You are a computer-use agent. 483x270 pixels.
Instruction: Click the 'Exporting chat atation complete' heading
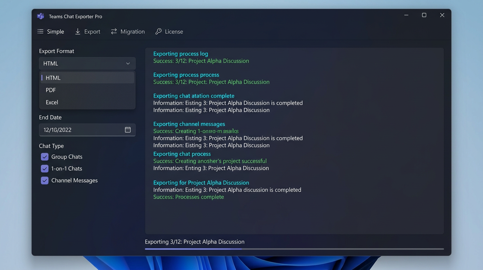(194, 96)
